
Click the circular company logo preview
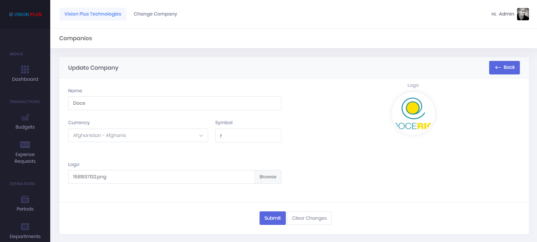(413, 113)
